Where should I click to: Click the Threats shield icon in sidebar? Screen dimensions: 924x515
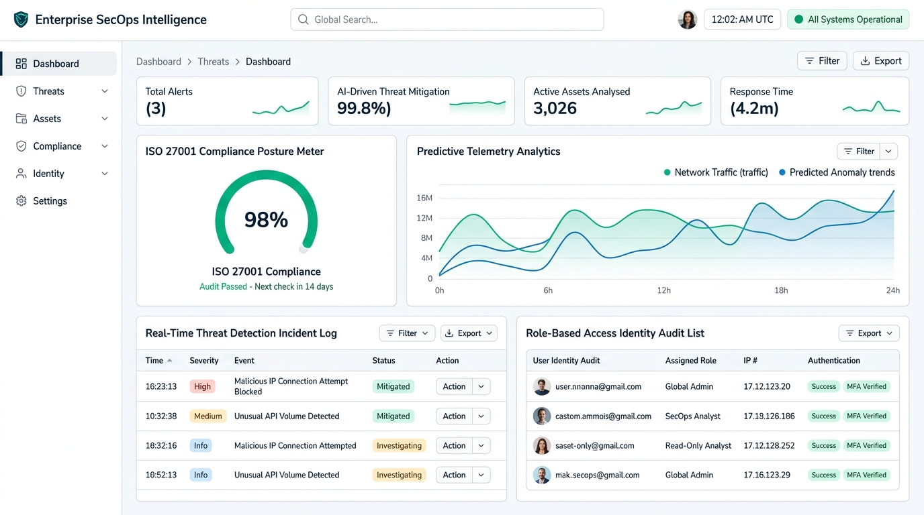(21, 91)
